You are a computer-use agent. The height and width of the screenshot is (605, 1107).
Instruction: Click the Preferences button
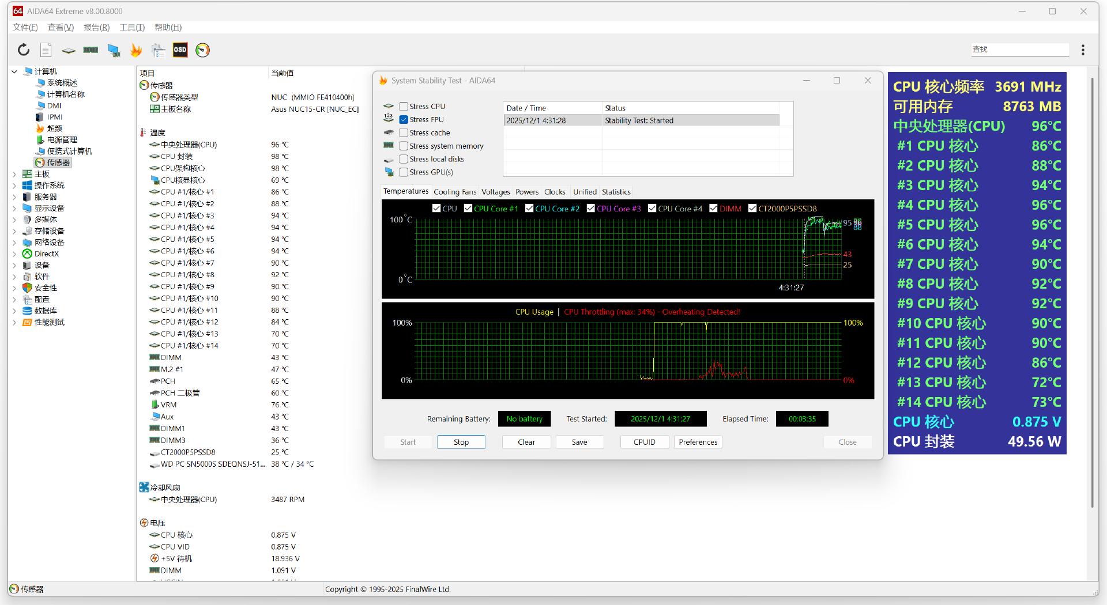point(698,442)
